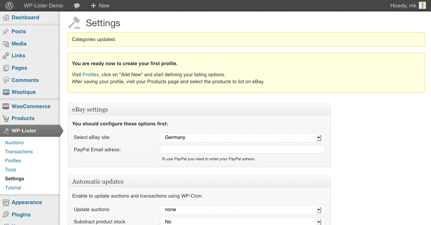This screenshot has width=431, height=225.
Task: Navigate to Pages
Action: [x=19, y=68]
